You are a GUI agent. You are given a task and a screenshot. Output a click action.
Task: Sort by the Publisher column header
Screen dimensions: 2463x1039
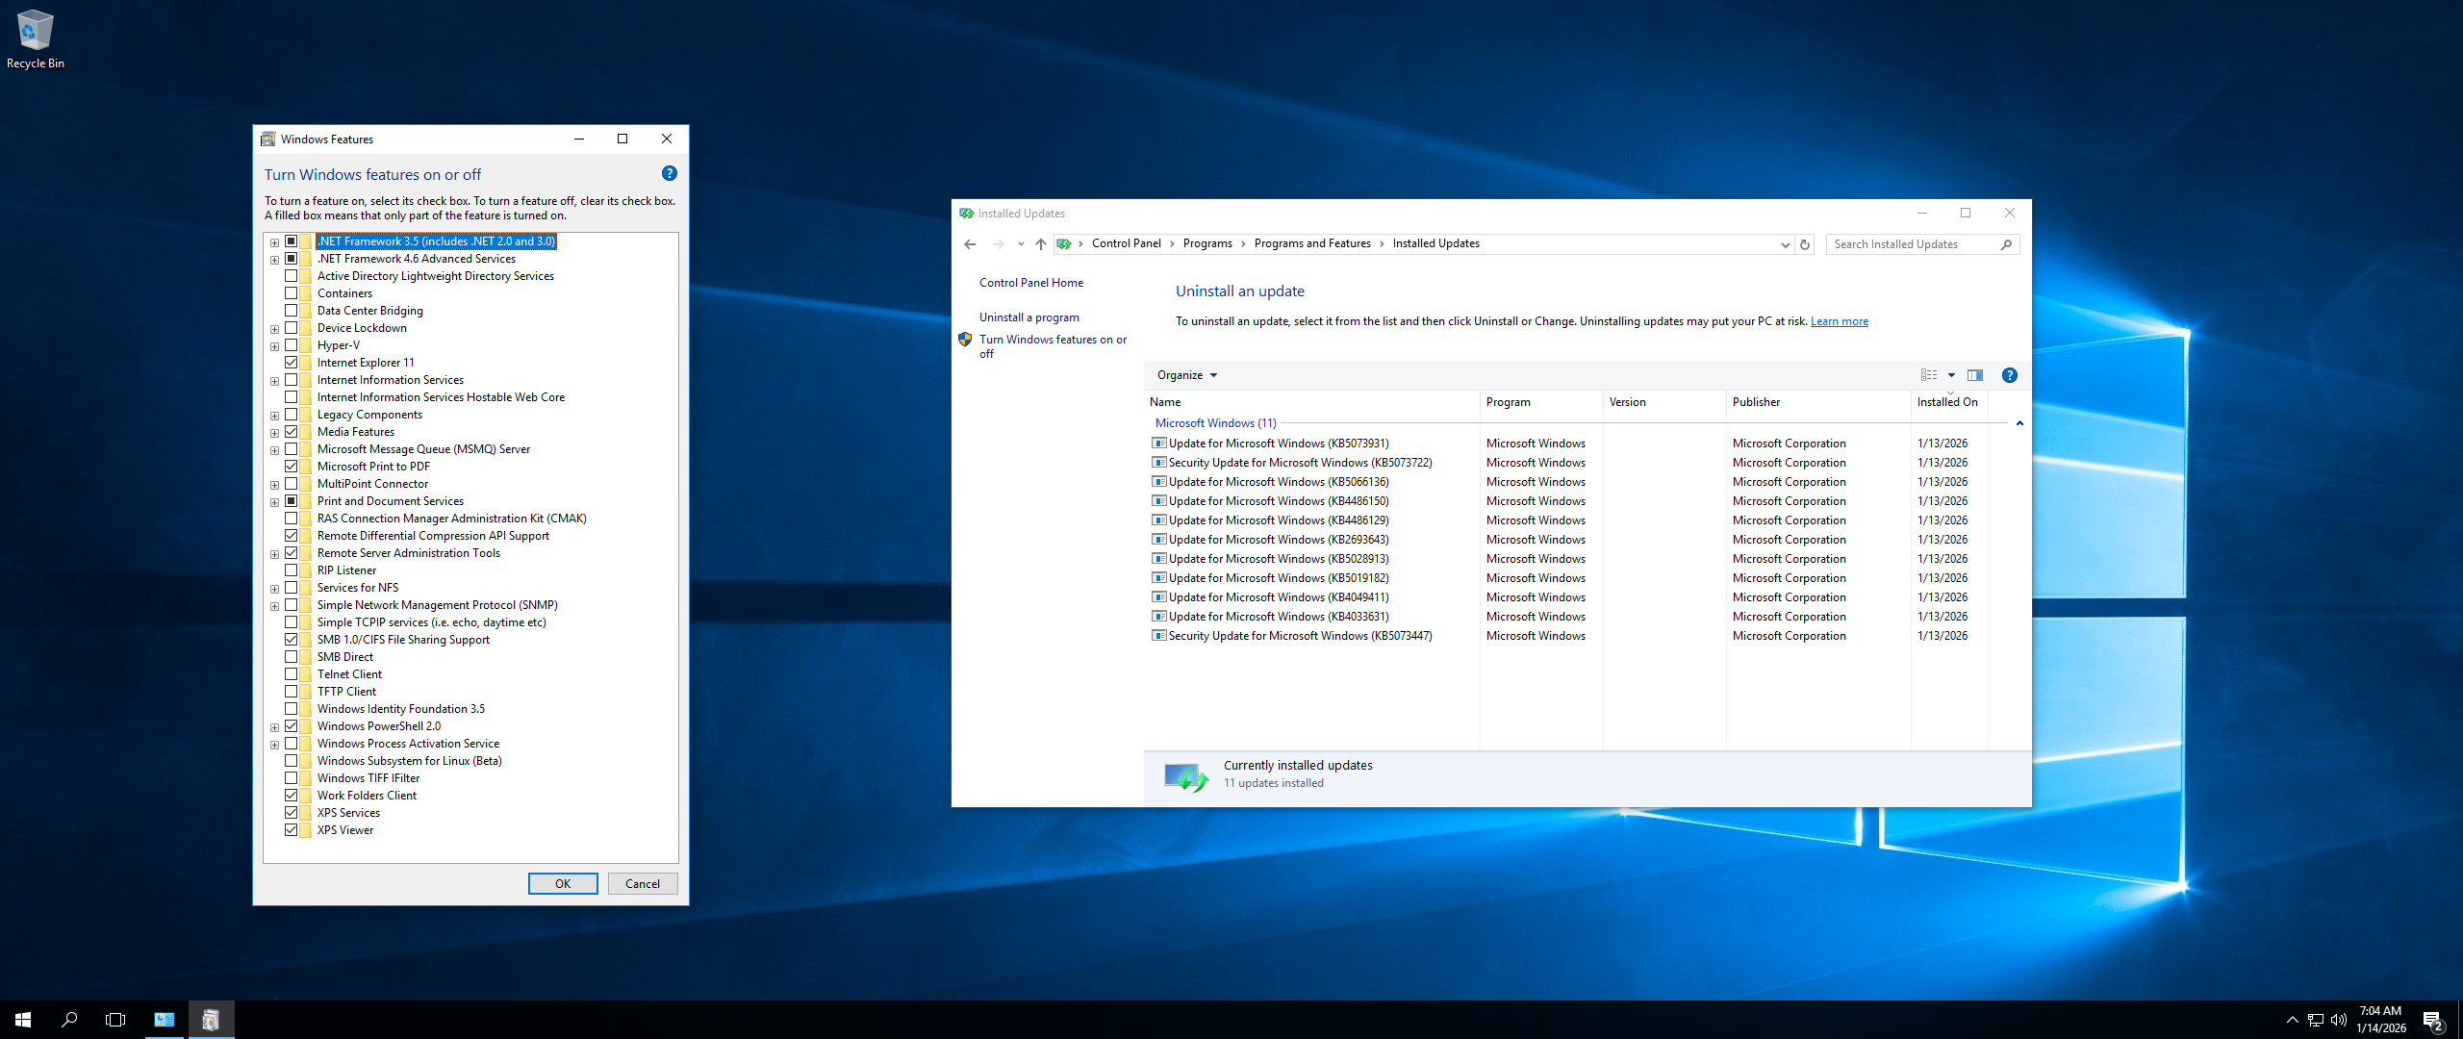[1756, 402]
